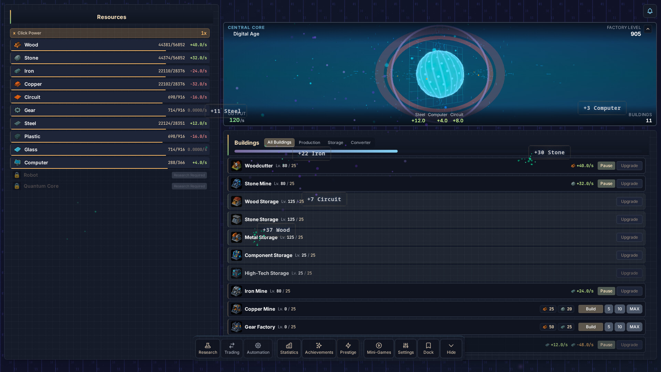661x372 pixels.
Task: Open the Automation panel
Action: pos(258,349)
